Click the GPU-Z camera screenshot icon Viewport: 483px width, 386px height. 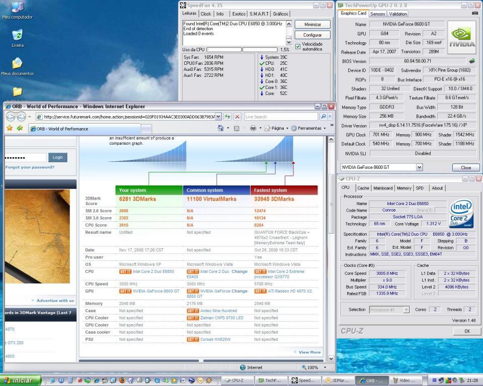pos(474,13)
